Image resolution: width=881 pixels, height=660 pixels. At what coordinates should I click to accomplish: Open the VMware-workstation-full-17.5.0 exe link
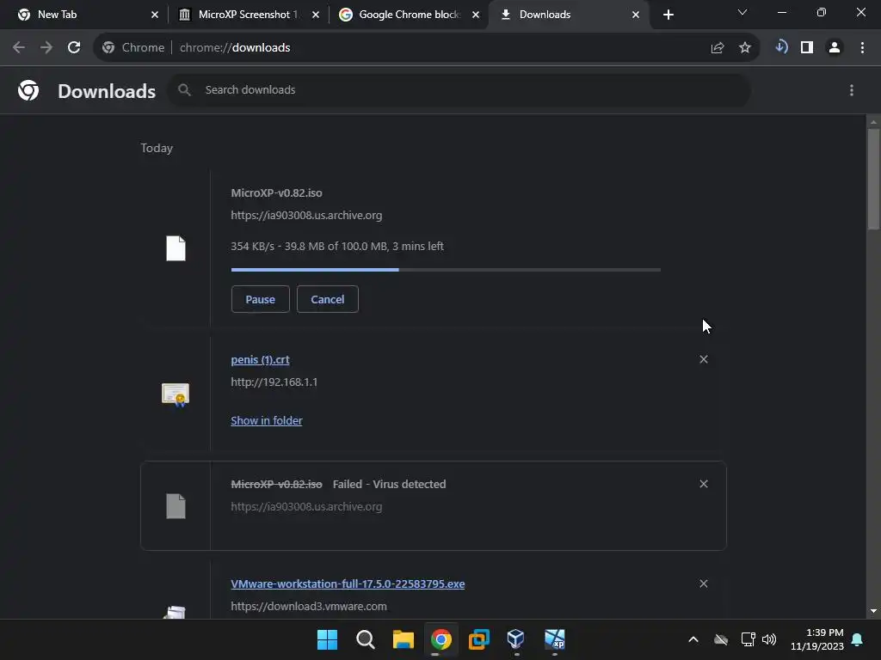pyautogui.click(x=348, y=584)
